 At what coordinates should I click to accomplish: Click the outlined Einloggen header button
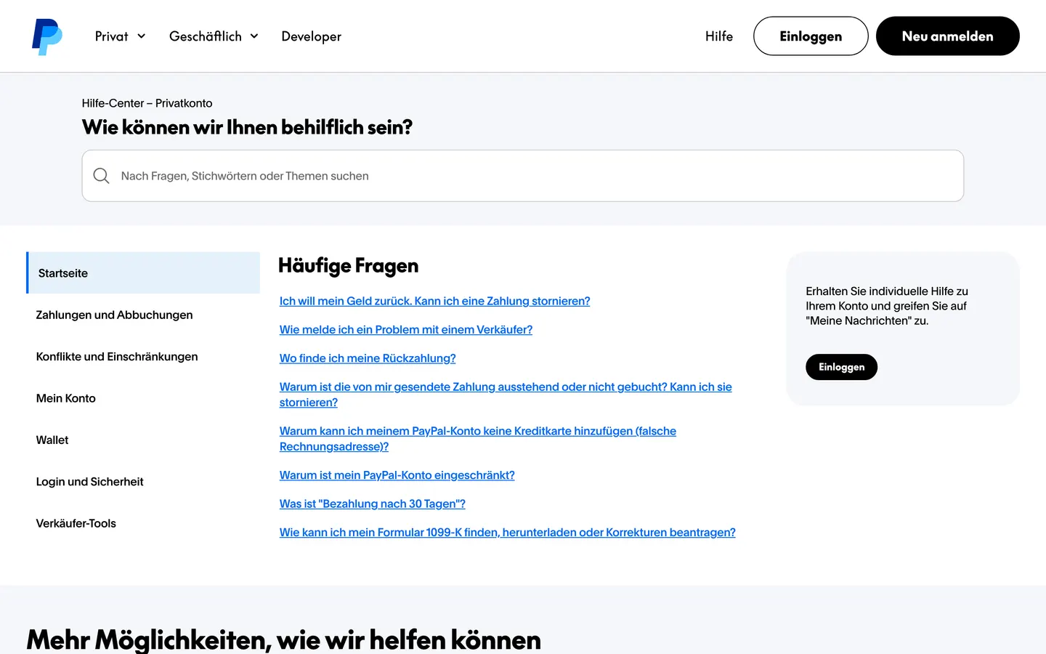(811, 36)
